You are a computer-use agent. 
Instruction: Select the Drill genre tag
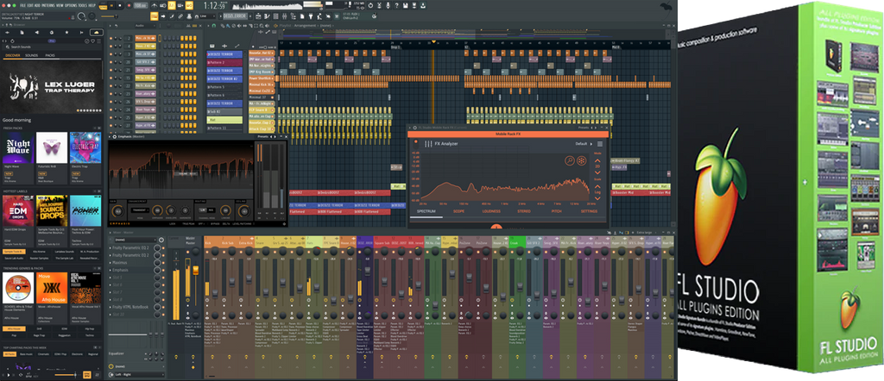pyautogui.click(x=39, y=328)
